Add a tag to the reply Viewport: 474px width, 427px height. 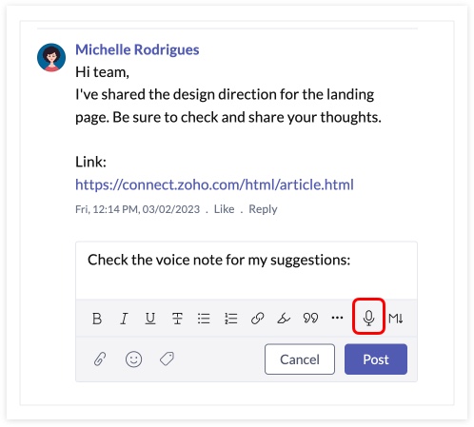(167, 359)
